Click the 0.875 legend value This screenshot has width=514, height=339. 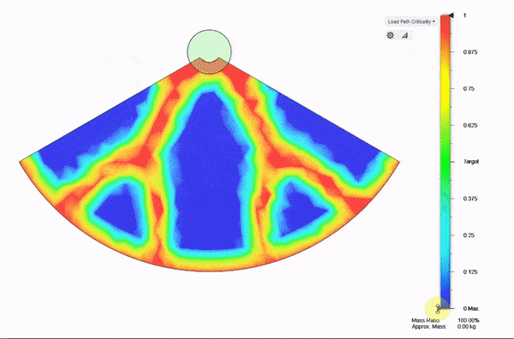pos(470,51)
